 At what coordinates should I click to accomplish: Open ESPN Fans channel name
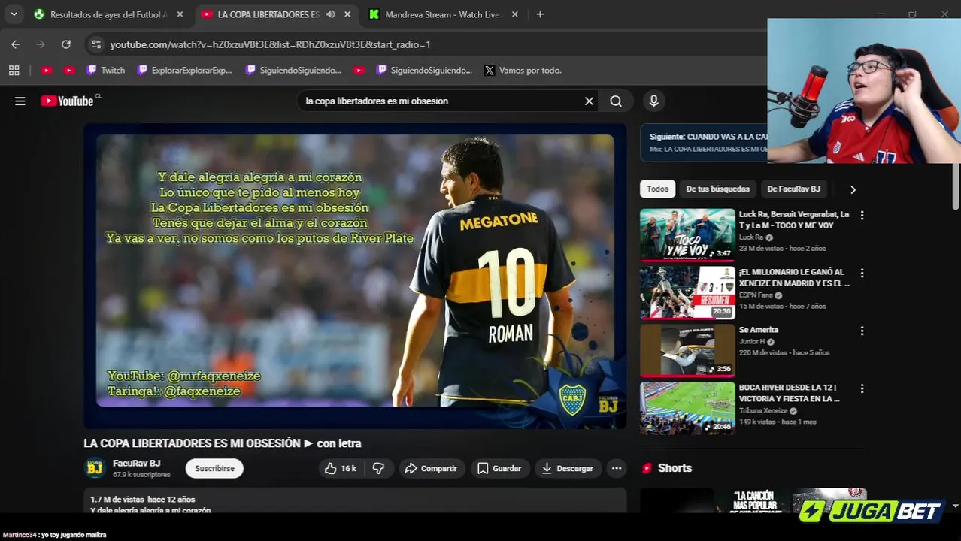756,295
